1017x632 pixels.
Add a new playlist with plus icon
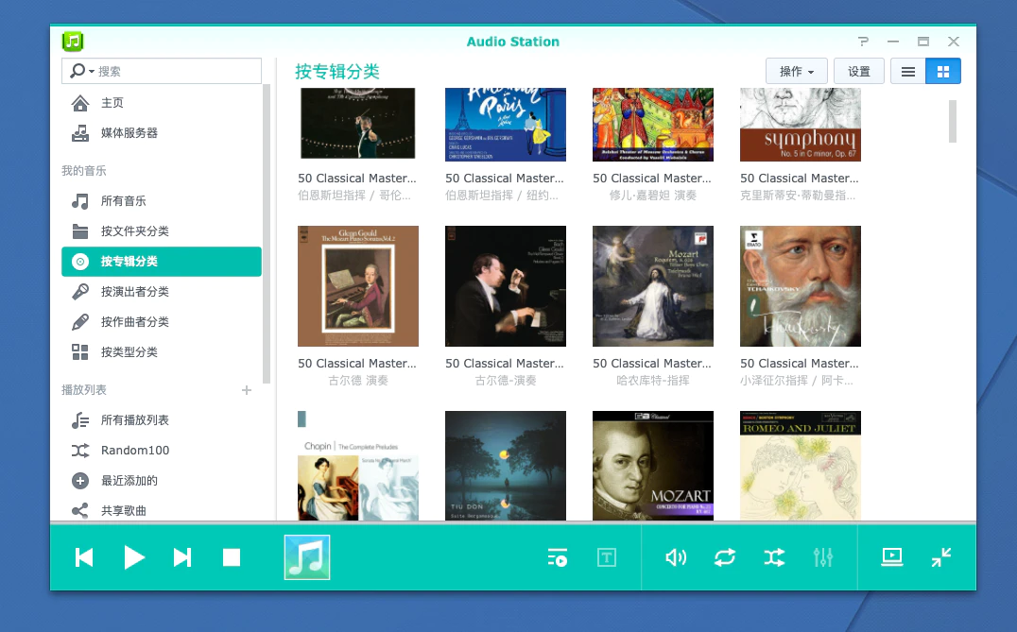tap(247, 390)
